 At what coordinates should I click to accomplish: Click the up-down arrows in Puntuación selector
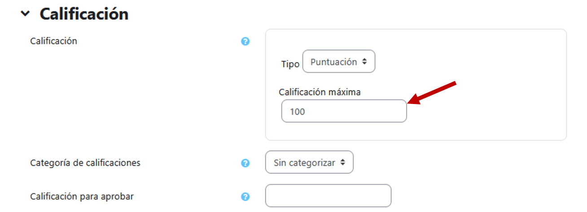pos(364,62)
